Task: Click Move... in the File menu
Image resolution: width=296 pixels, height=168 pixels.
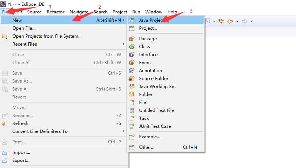Action: pos(64,108)
